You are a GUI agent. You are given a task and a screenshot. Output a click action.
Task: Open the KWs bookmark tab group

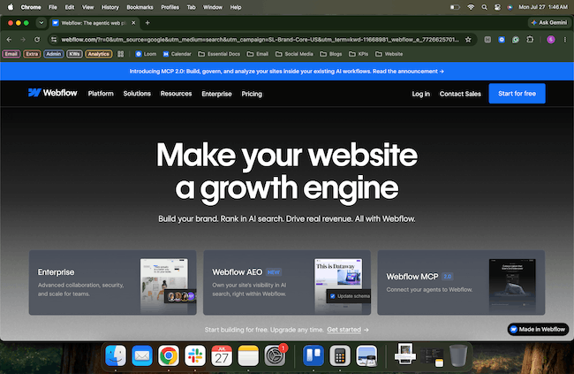pos(74,54)
